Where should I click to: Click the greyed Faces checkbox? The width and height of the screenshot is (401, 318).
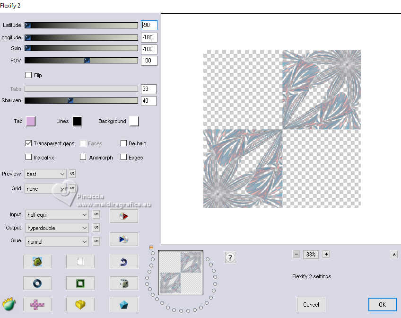[83, 143]
